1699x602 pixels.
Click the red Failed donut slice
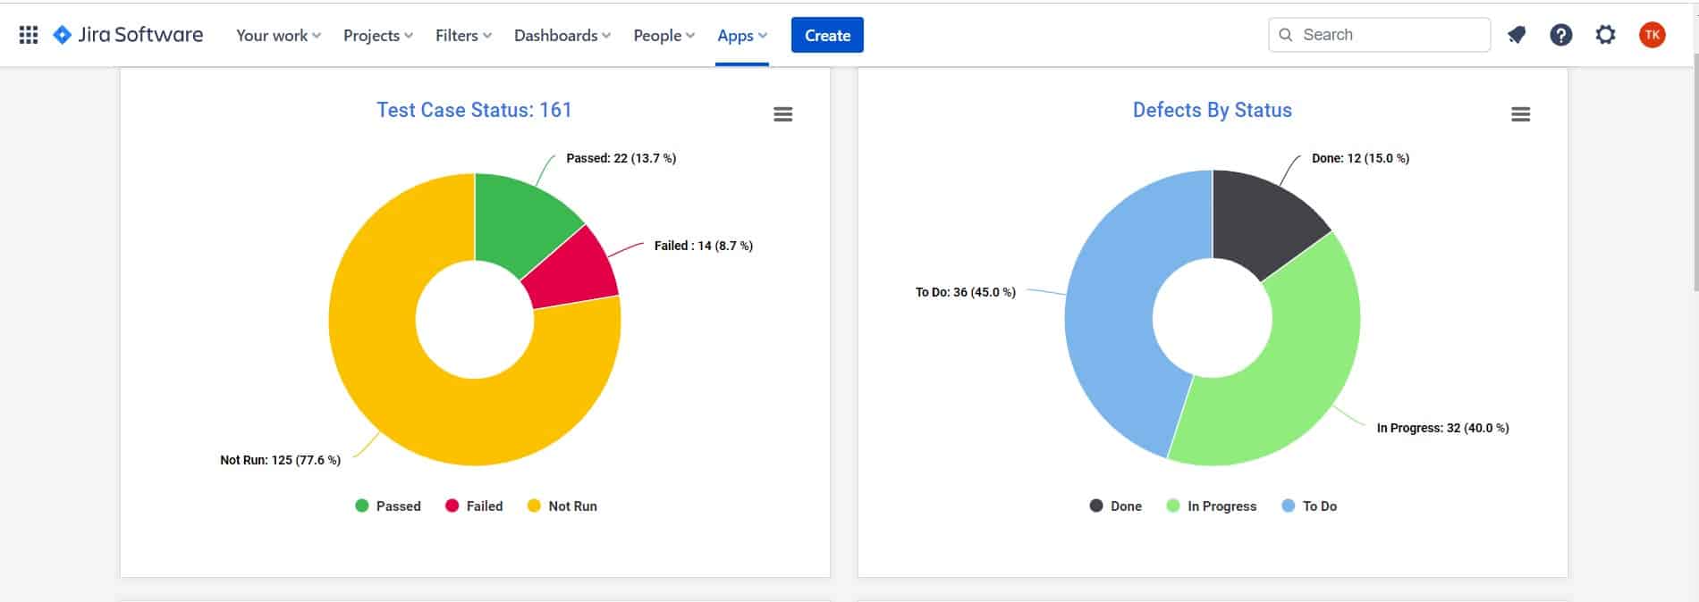pos(576,272)
